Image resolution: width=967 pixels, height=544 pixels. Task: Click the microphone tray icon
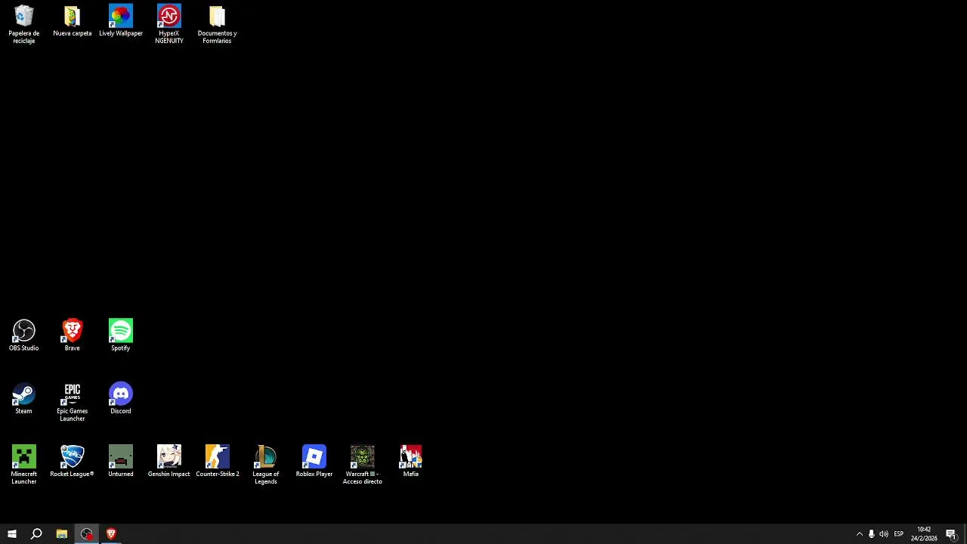tap(871, 534)
